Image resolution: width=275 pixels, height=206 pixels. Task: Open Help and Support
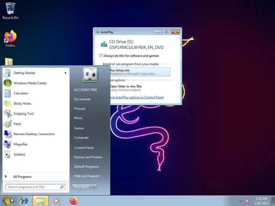86,176
